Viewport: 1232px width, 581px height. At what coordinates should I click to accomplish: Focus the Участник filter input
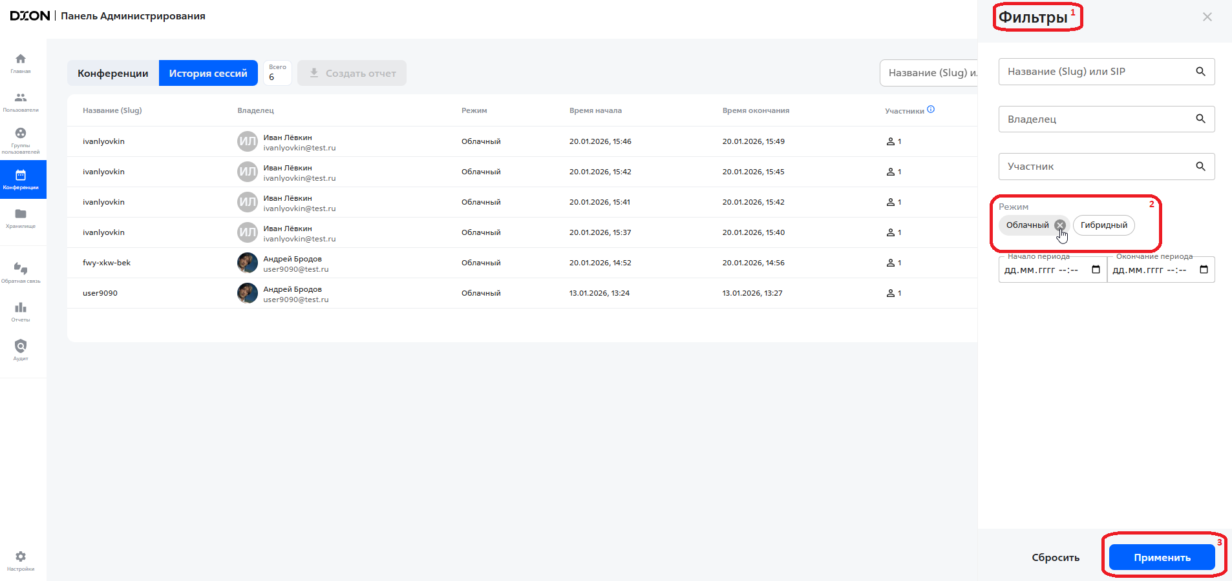1099,167
